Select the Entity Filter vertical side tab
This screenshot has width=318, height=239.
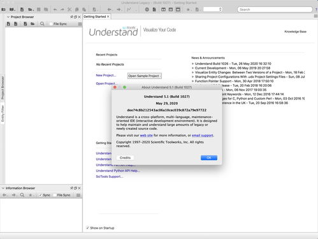(3, 113)
